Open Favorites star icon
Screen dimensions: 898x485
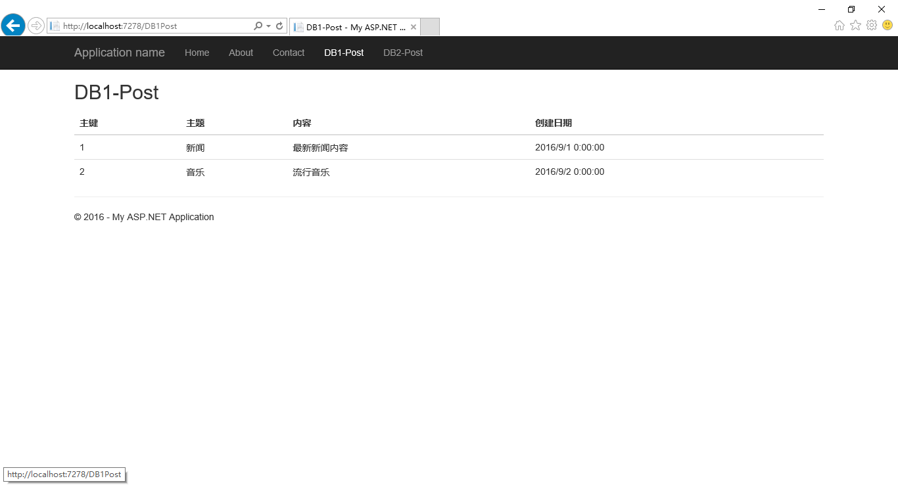click(855, 25)
